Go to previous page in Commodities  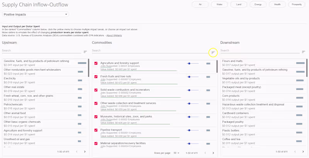(x=205, y=153)
